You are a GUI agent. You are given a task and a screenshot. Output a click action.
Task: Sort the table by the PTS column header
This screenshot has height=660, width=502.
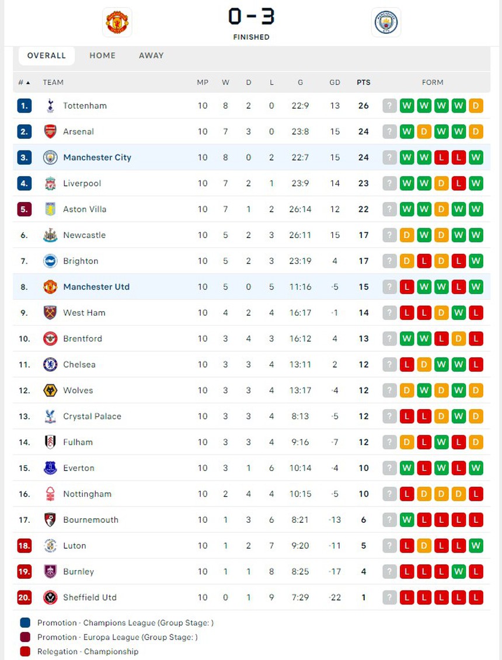click(364, 82)
